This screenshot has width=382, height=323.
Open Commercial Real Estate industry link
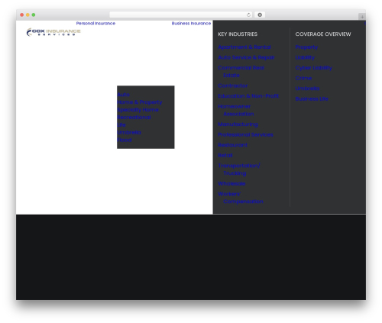[x=241, y=72]
